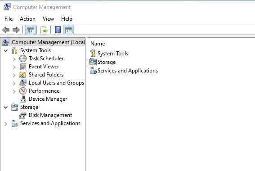
Task: Click the Name column header
Action: (98, 44)
